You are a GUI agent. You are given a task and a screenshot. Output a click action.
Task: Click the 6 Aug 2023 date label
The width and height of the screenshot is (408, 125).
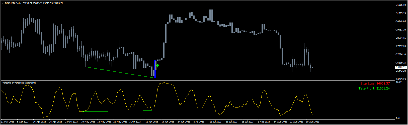click(264, 122)
